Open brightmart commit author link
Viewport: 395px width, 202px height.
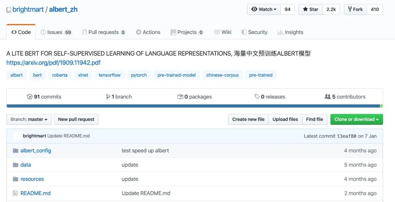34,136
